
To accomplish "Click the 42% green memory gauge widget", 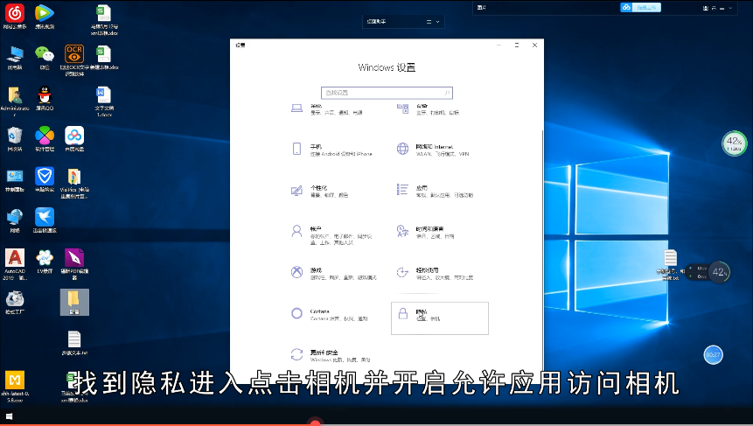I will coord(735,143).
